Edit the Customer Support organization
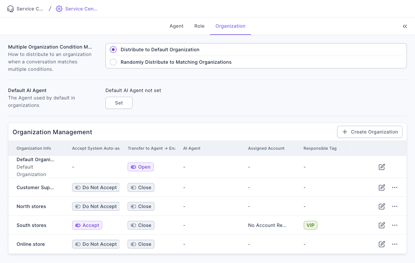 pyautogui.click(x=382, y=187)
